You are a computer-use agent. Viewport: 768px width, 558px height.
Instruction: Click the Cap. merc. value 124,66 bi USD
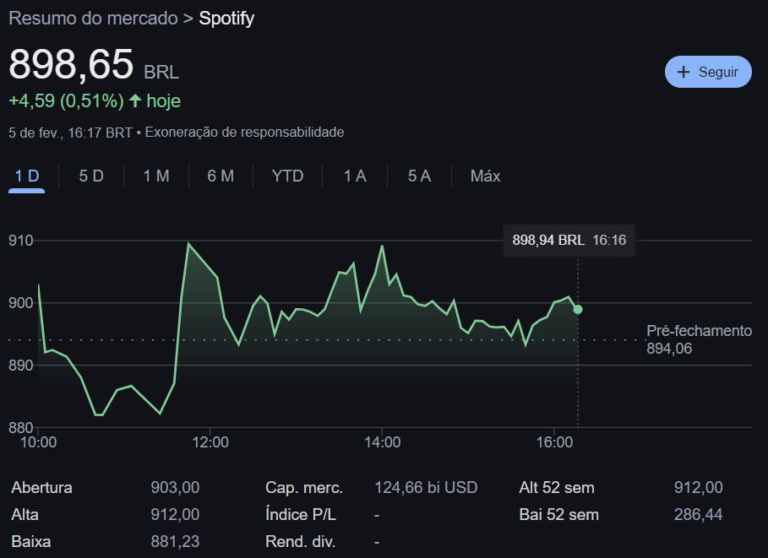(x=426, y=488)
